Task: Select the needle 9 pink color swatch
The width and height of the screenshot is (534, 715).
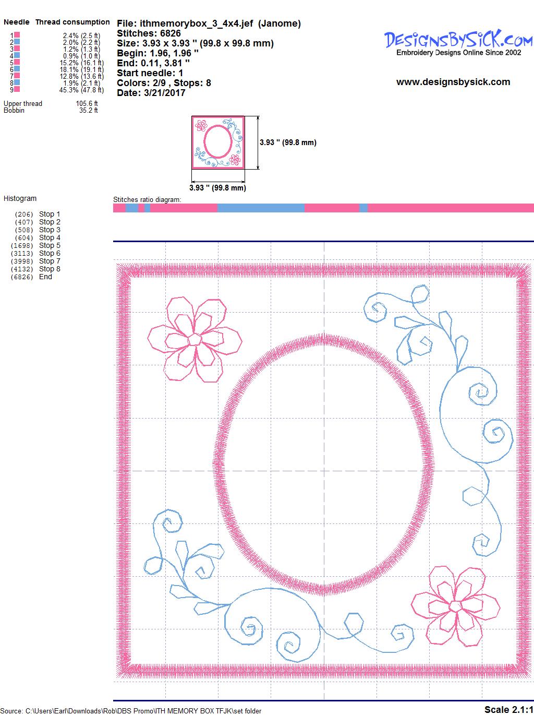Action: pyautogui.click(x=17, y=89)
